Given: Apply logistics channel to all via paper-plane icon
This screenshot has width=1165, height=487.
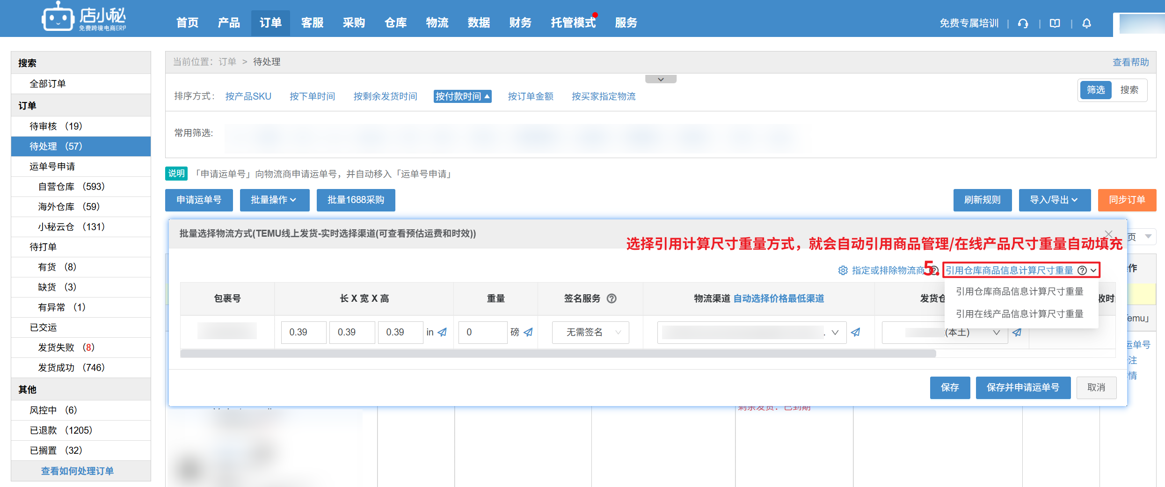Looking at the screenshot, I should [855, 332].
